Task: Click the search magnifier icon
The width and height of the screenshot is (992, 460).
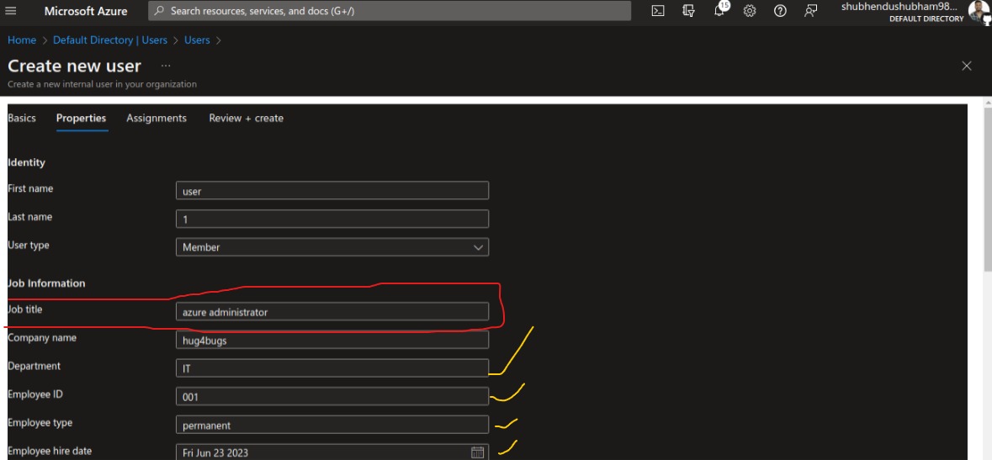Action: tap(159, 11)
